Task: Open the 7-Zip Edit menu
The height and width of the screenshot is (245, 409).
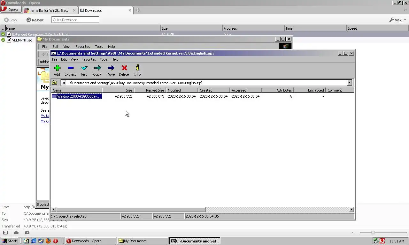Action: [64, 59]
